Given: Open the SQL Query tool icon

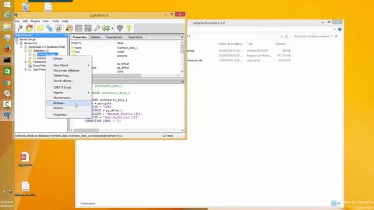Looking at the screenshot, I should [x=70, y=28].
